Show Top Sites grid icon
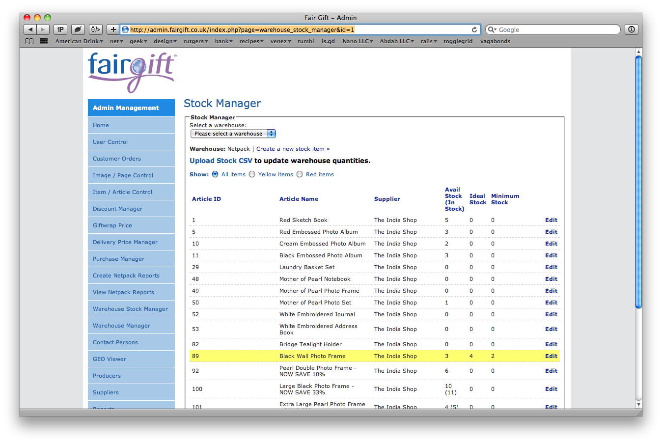Viewport: 662px width, 442px height. (44, 41)
